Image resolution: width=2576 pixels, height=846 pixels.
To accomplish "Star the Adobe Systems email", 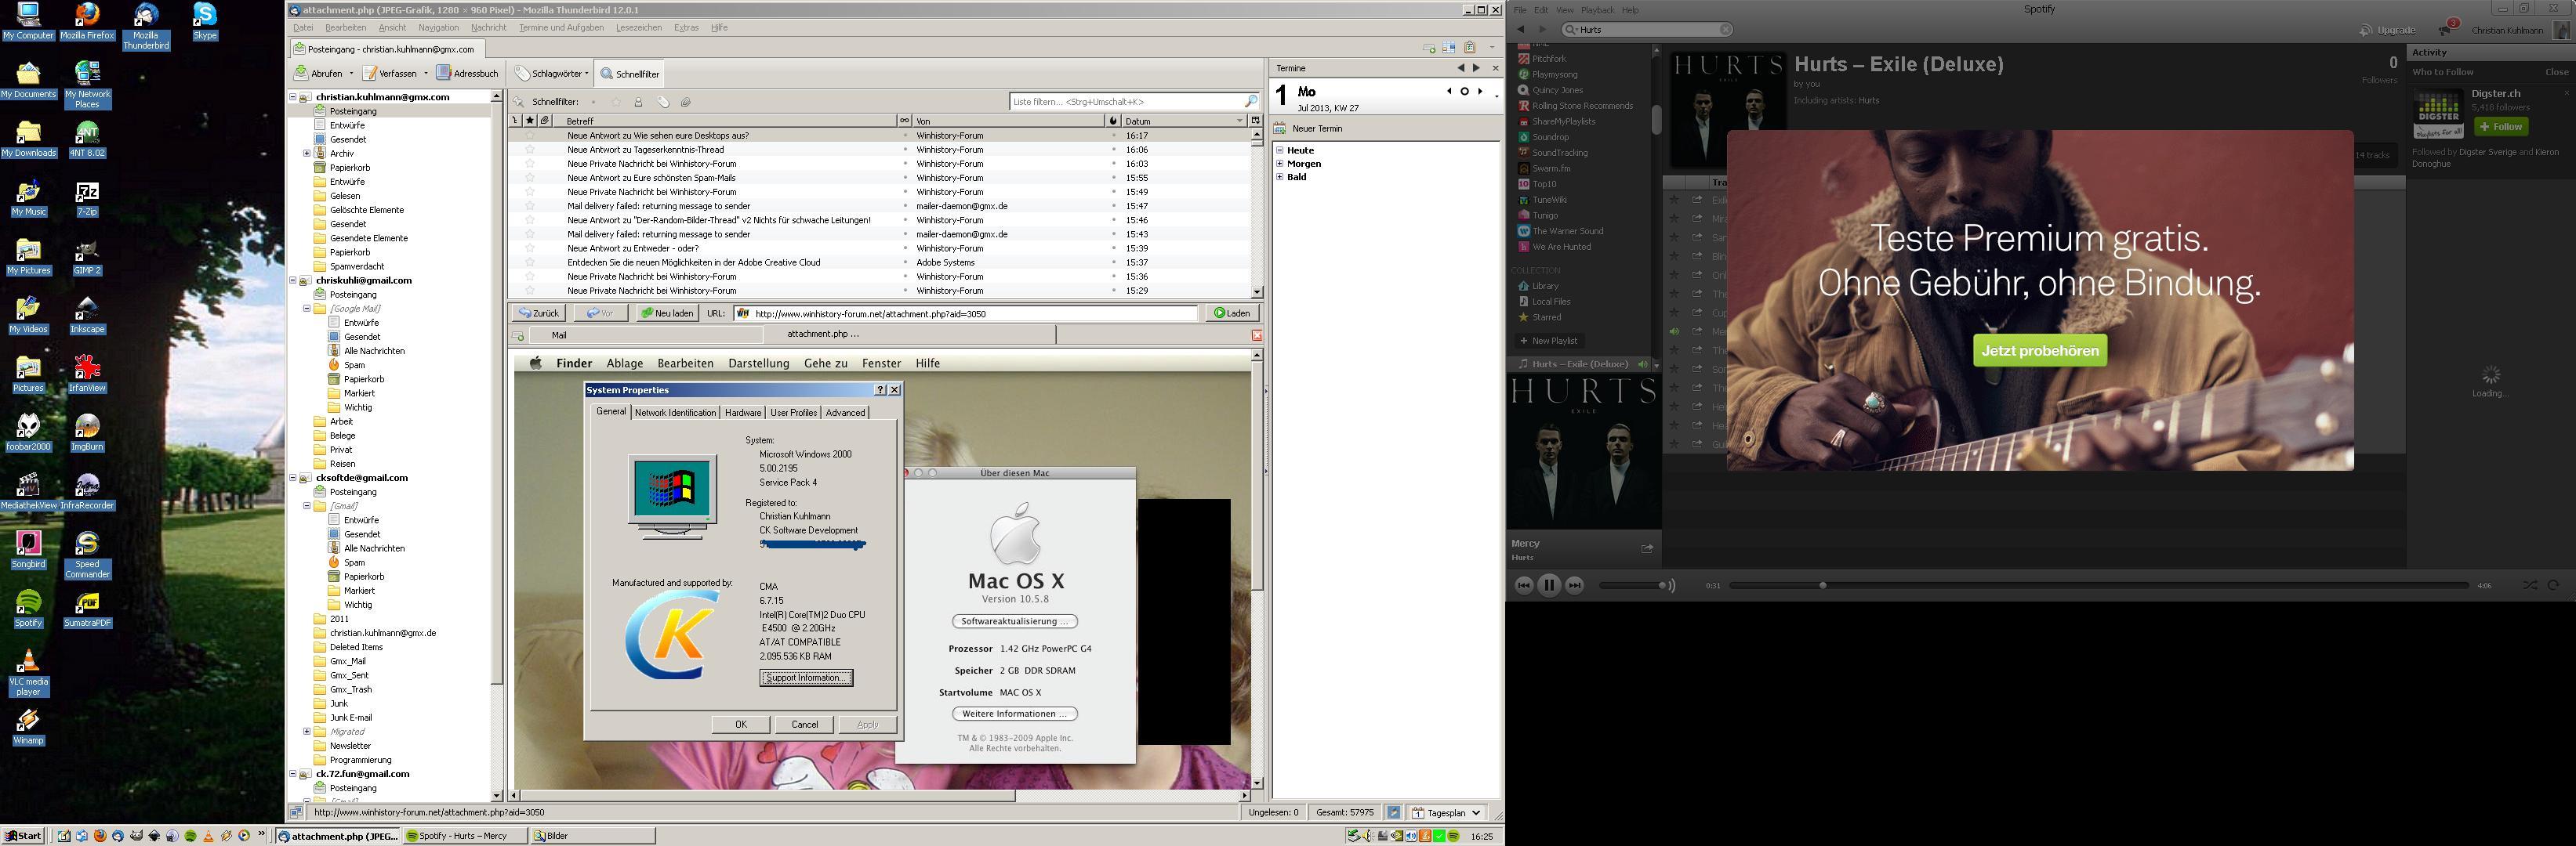I will pyautogui.click(x=530, y=262).
